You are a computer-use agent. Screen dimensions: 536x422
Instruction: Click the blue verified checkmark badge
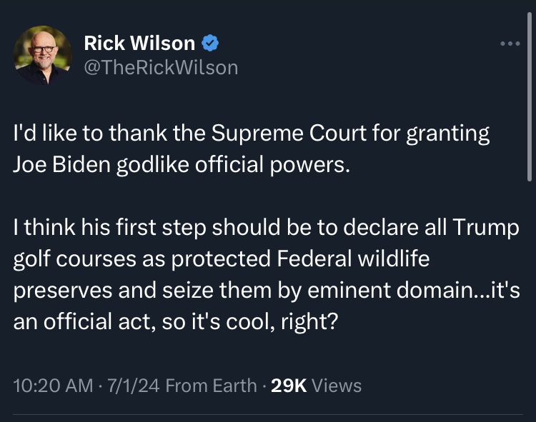click(x=210, y=43)
